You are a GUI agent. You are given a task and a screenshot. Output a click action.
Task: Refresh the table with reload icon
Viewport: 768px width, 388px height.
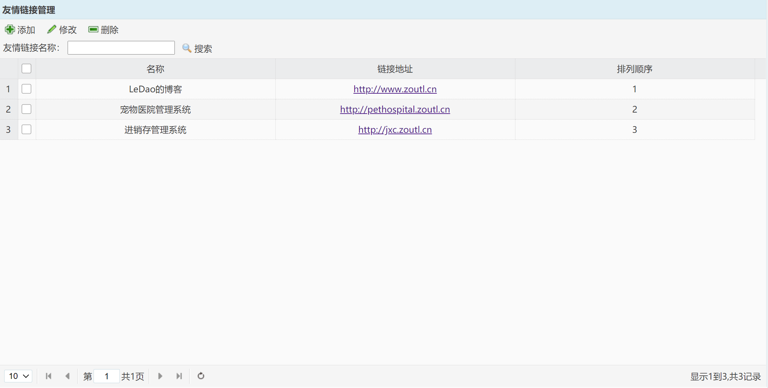tap(201, 376)
